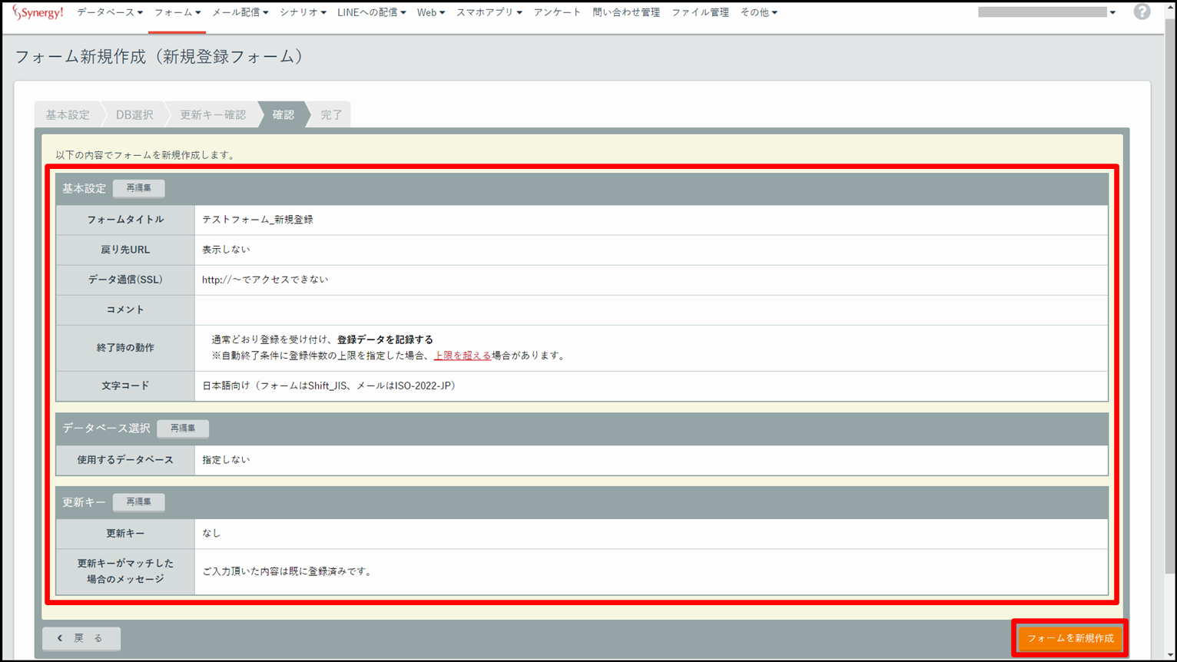Expand the その他 menu

pos(758,12)
